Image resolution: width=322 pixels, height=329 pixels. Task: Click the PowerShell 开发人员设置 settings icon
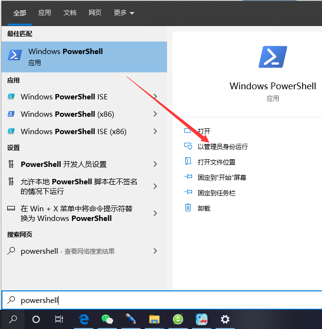click(x=11, y=164)
